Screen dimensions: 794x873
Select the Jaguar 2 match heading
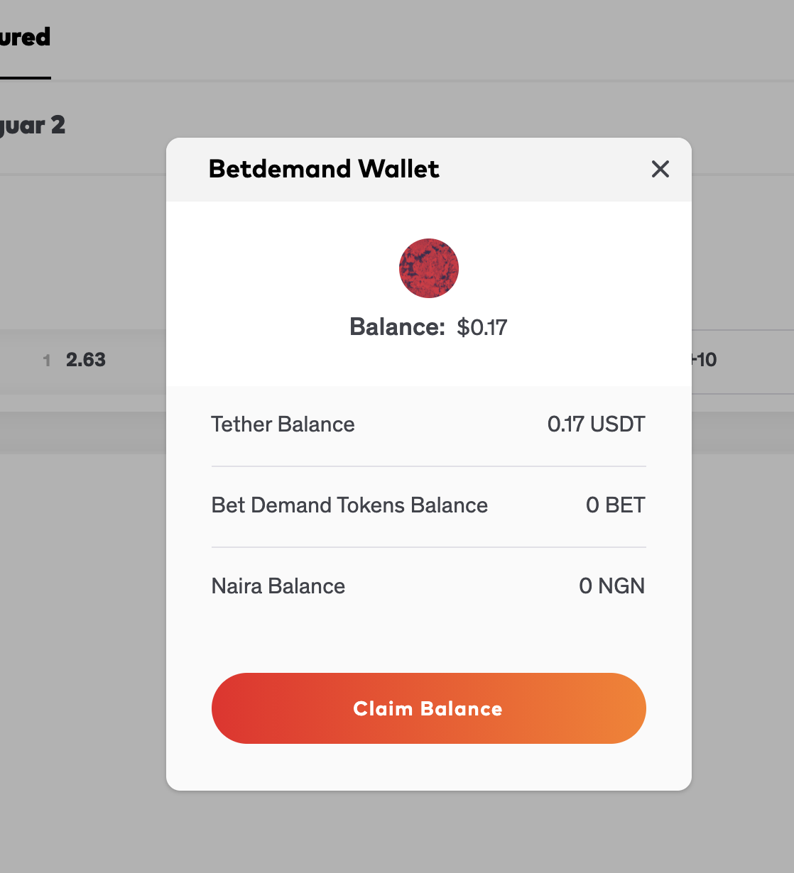click(32, 126)
